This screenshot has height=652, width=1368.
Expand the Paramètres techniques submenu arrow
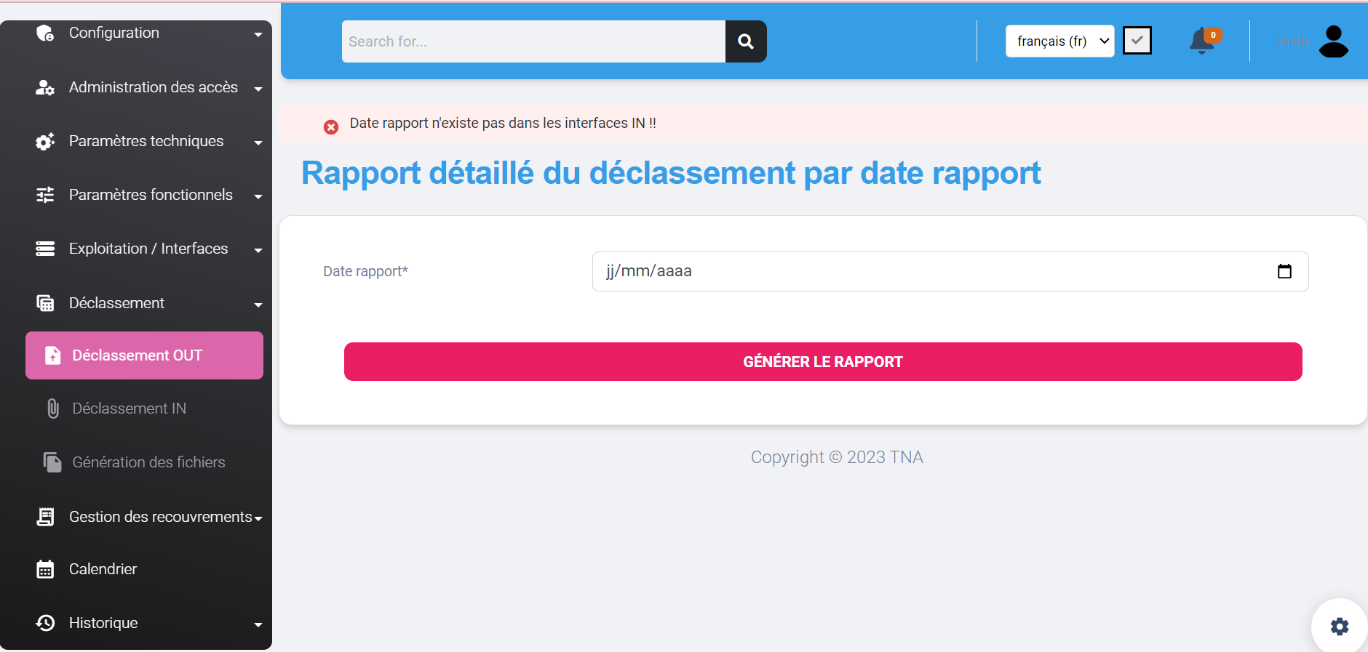[x=258, y=142]
